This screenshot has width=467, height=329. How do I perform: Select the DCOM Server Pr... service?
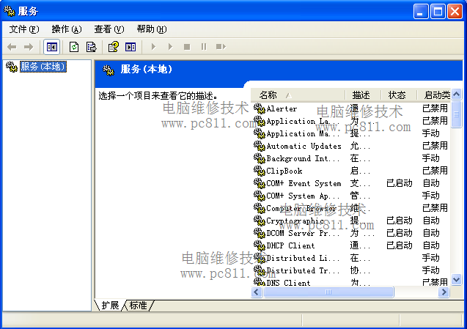pos(351,233)
